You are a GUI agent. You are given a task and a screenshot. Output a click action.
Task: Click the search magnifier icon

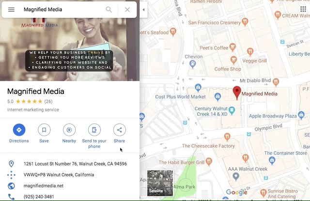coord(109,10)
